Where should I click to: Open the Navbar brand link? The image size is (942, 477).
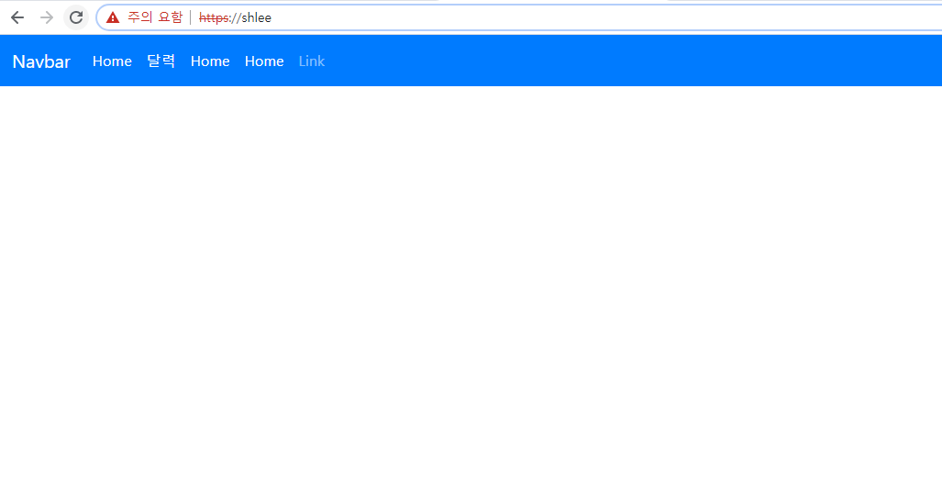point(41,61)
